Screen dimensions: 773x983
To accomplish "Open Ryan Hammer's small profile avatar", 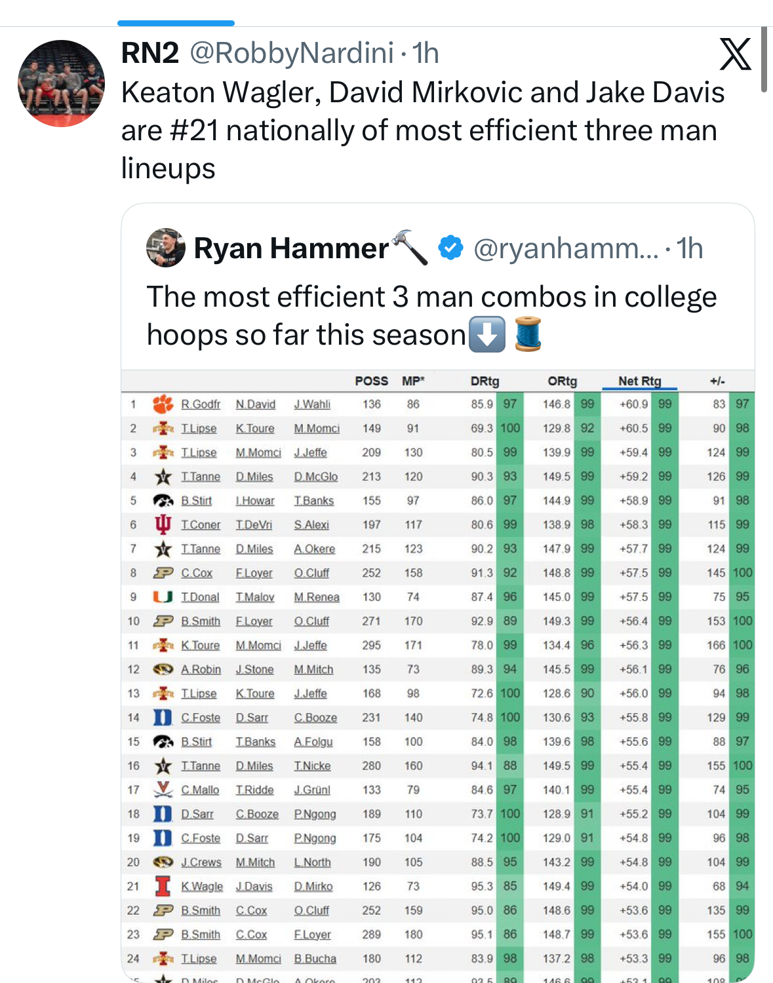I will pos(166,248).
